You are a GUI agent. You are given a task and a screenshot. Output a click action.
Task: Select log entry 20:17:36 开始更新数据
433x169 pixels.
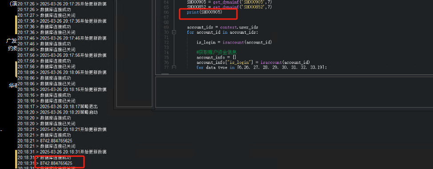pos(62,21)
